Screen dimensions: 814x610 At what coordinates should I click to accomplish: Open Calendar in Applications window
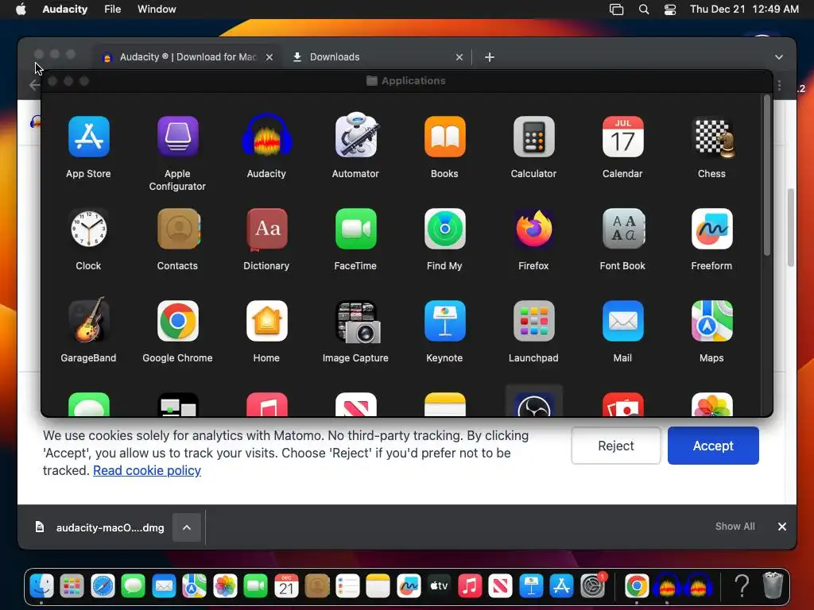click(x=623, y=137)
